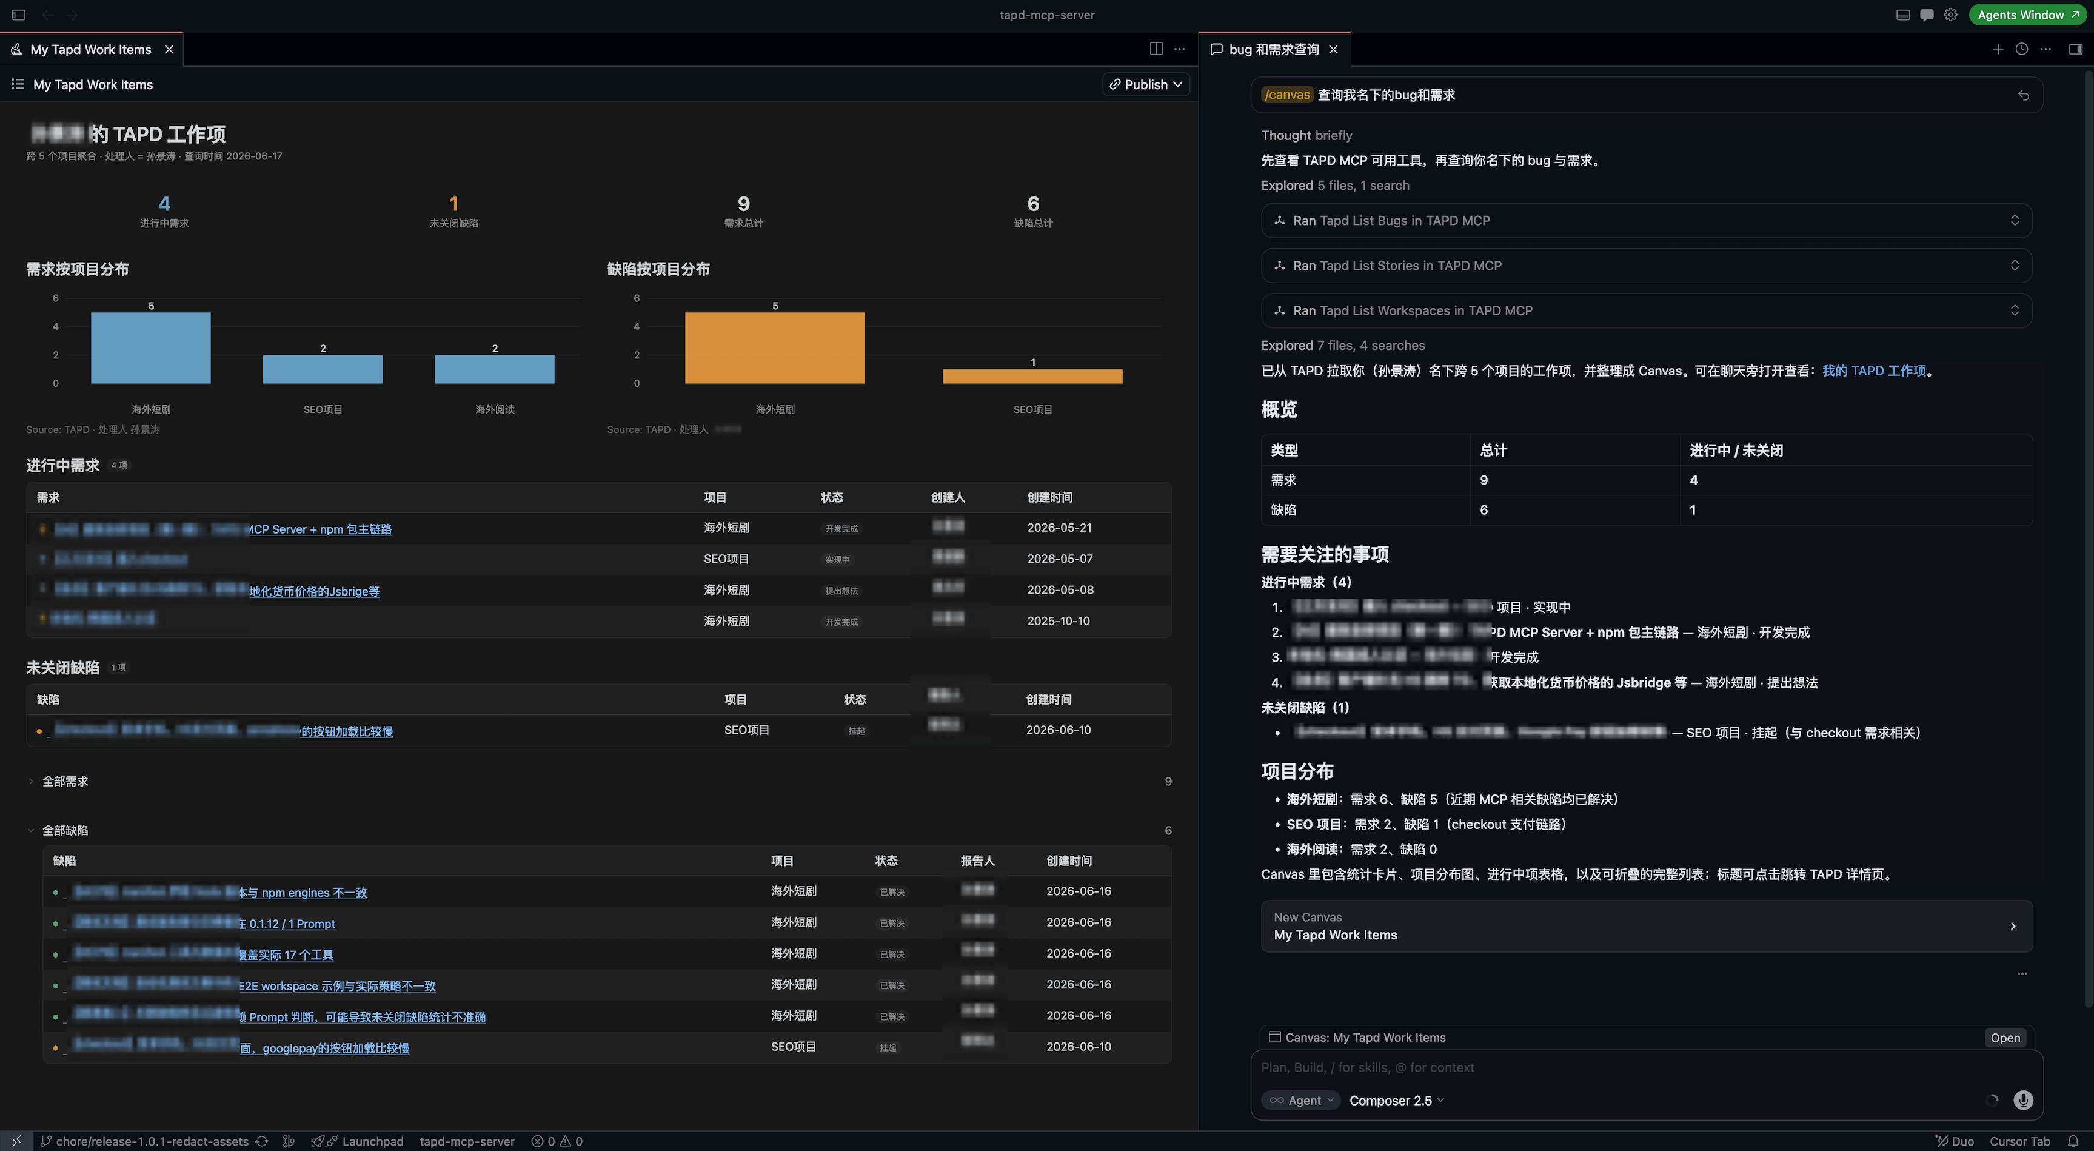Show errors and warnings count in status bar
This screenshot has width=2094, height=1151.
[557, 1141]
